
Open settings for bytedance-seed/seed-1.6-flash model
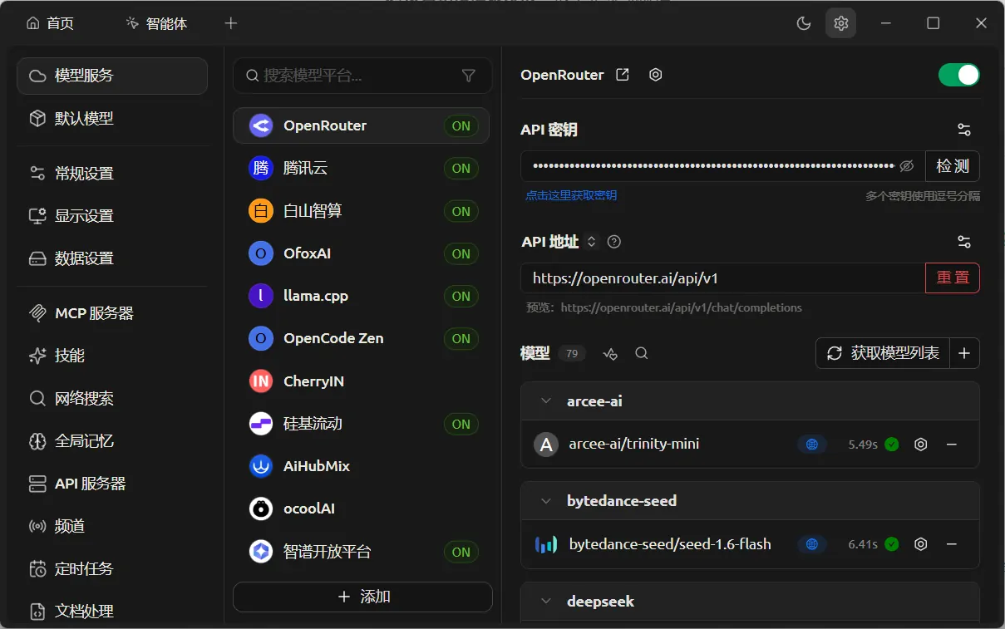920,544
